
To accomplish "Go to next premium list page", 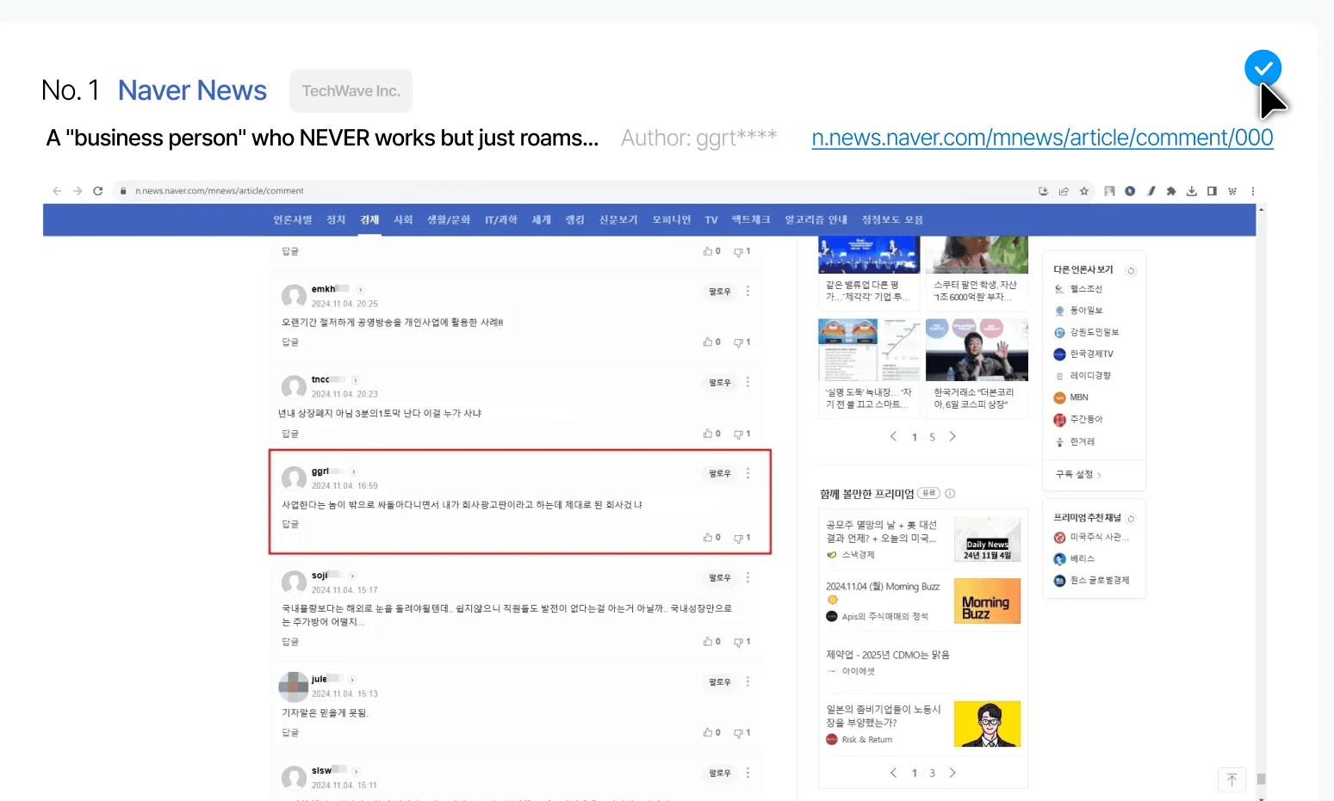I will point(952,773).
